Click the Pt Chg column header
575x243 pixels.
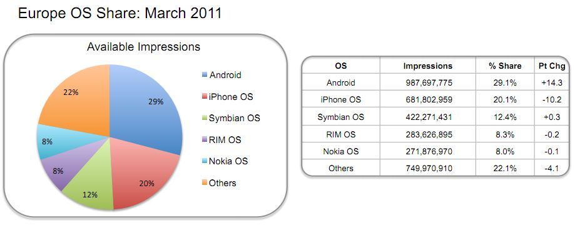(x=551, y=66)
